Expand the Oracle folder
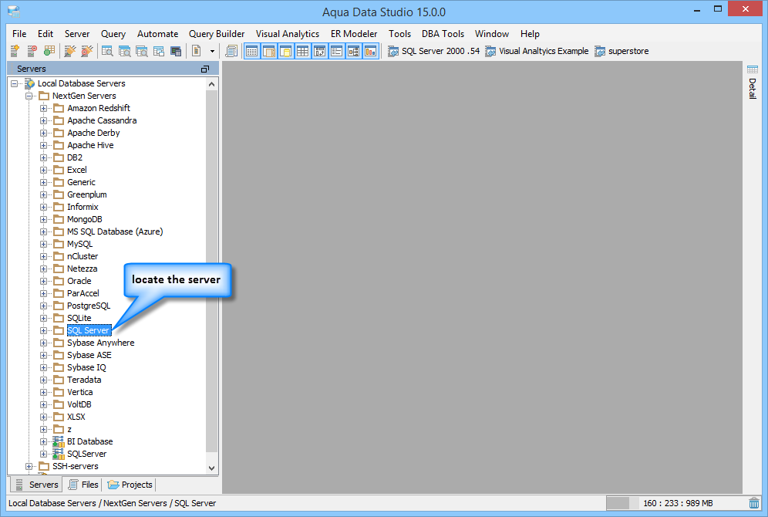768x517 pixels. 44,282
